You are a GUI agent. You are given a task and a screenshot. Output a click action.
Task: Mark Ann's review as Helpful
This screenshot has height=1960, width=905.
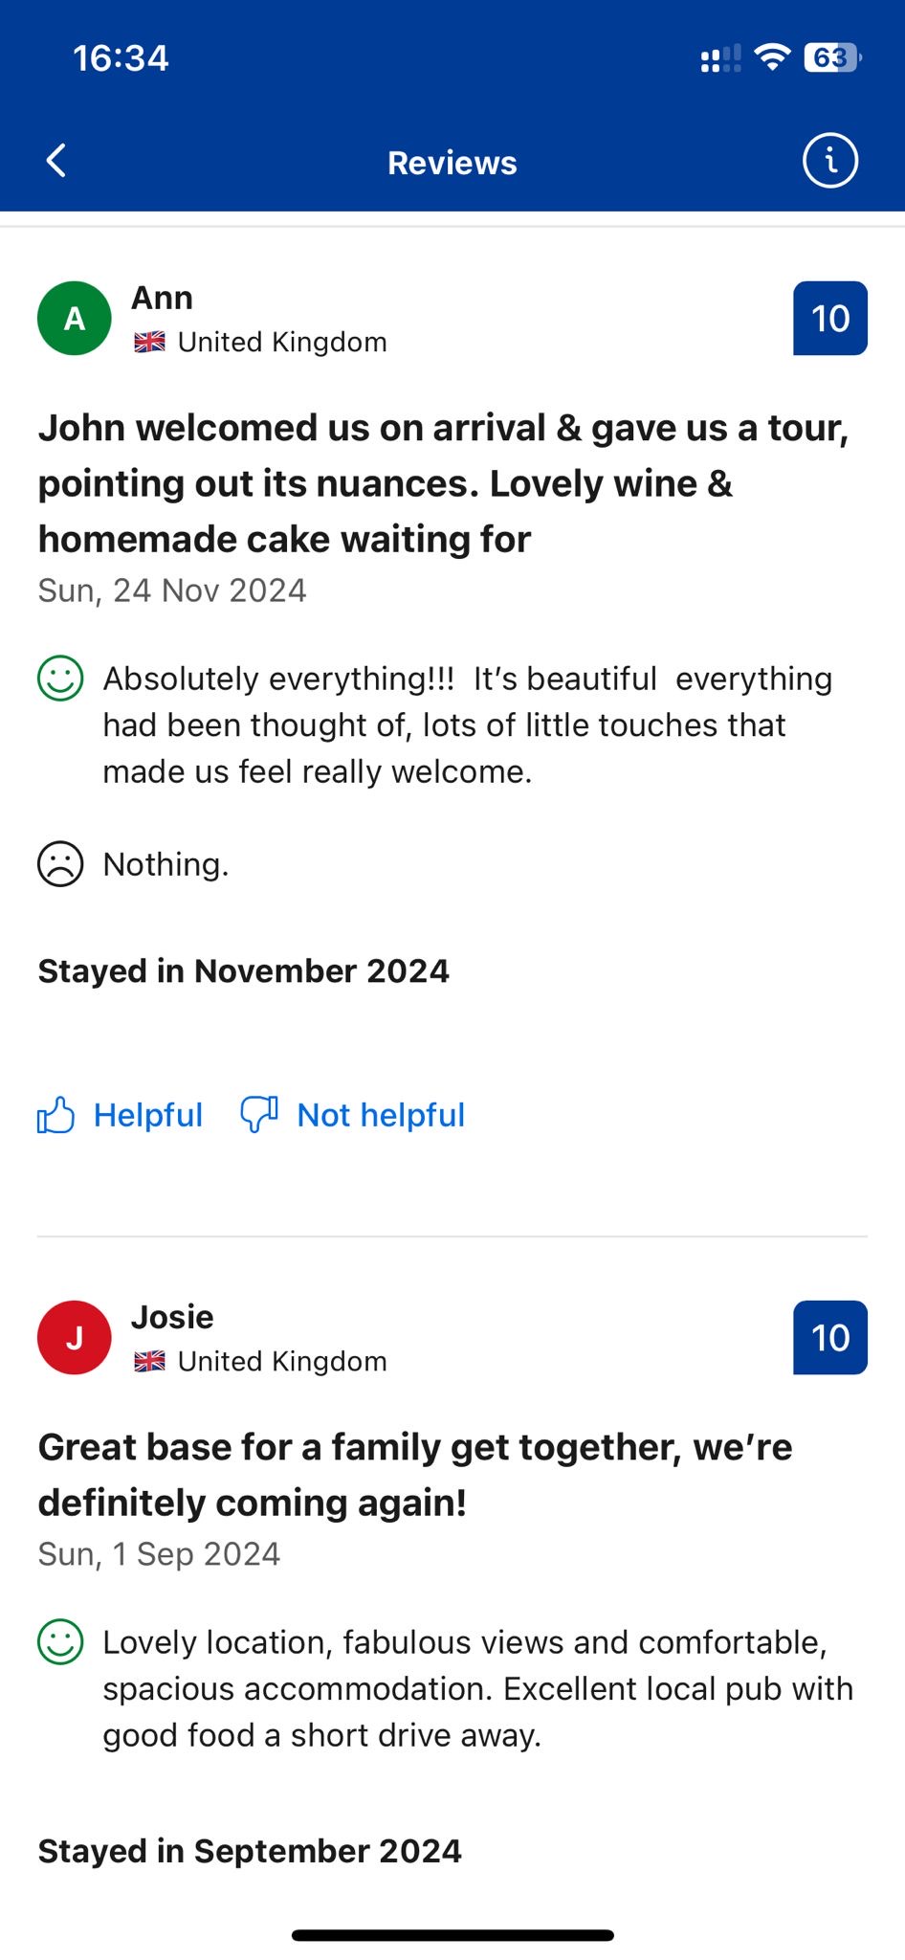[x=147, y=1115]
